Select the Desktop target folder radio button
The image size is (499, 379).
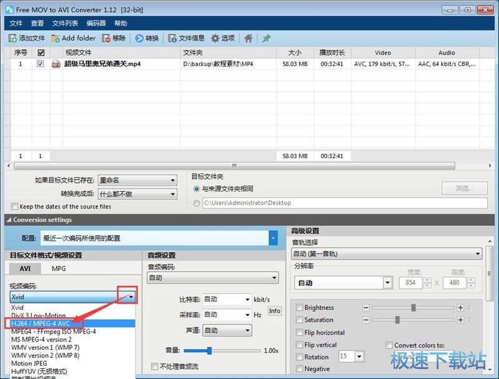(x=197, y=203)
